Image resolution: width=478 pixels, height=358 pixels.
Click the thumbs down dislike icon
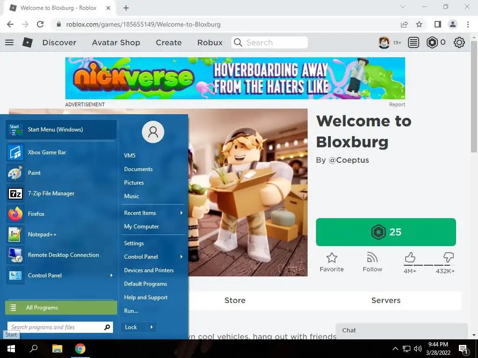click(x=449, y=257)
